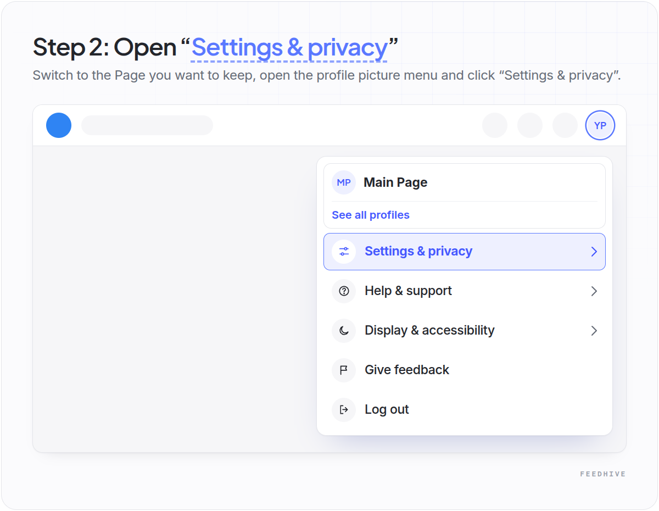The width and height of the screenshot is (659, 511).
Task: Open Settings & privacy menu entry
Action: 465,252
